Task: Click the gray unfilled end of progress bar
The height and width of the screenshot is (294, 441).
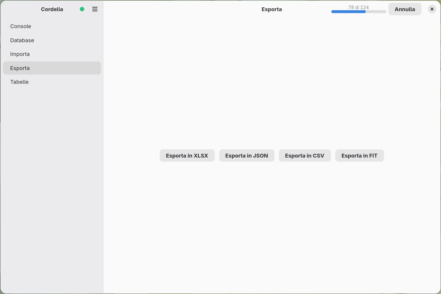Action: click(376, 12)
